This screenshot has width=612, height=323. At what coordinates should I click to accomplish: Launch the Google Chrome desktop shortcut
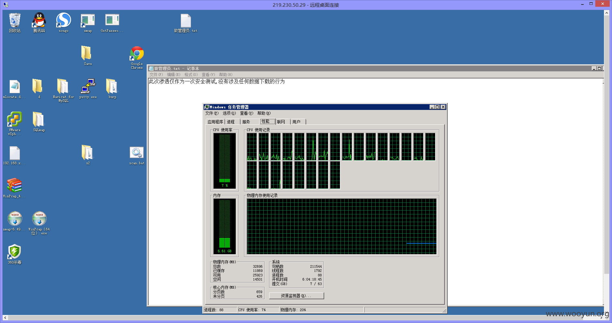point(137,57)
